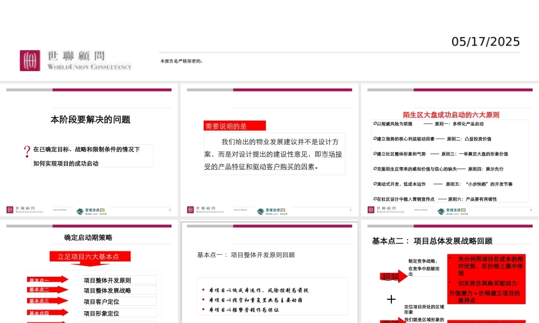Select the 项目客户定位 text box
The image size is (539, 323).
click(x=119, y=301)
